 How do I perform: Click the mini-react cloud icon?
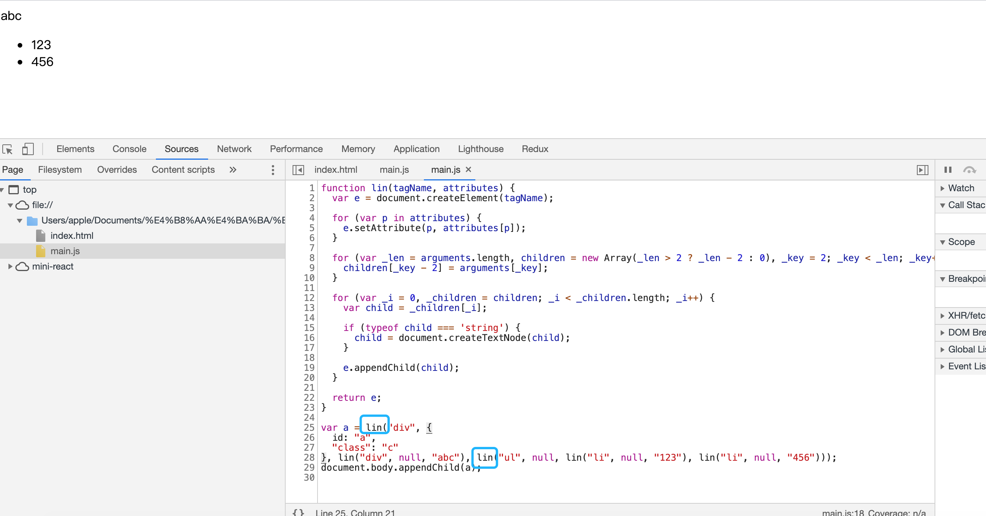click(x=22, y=266)
